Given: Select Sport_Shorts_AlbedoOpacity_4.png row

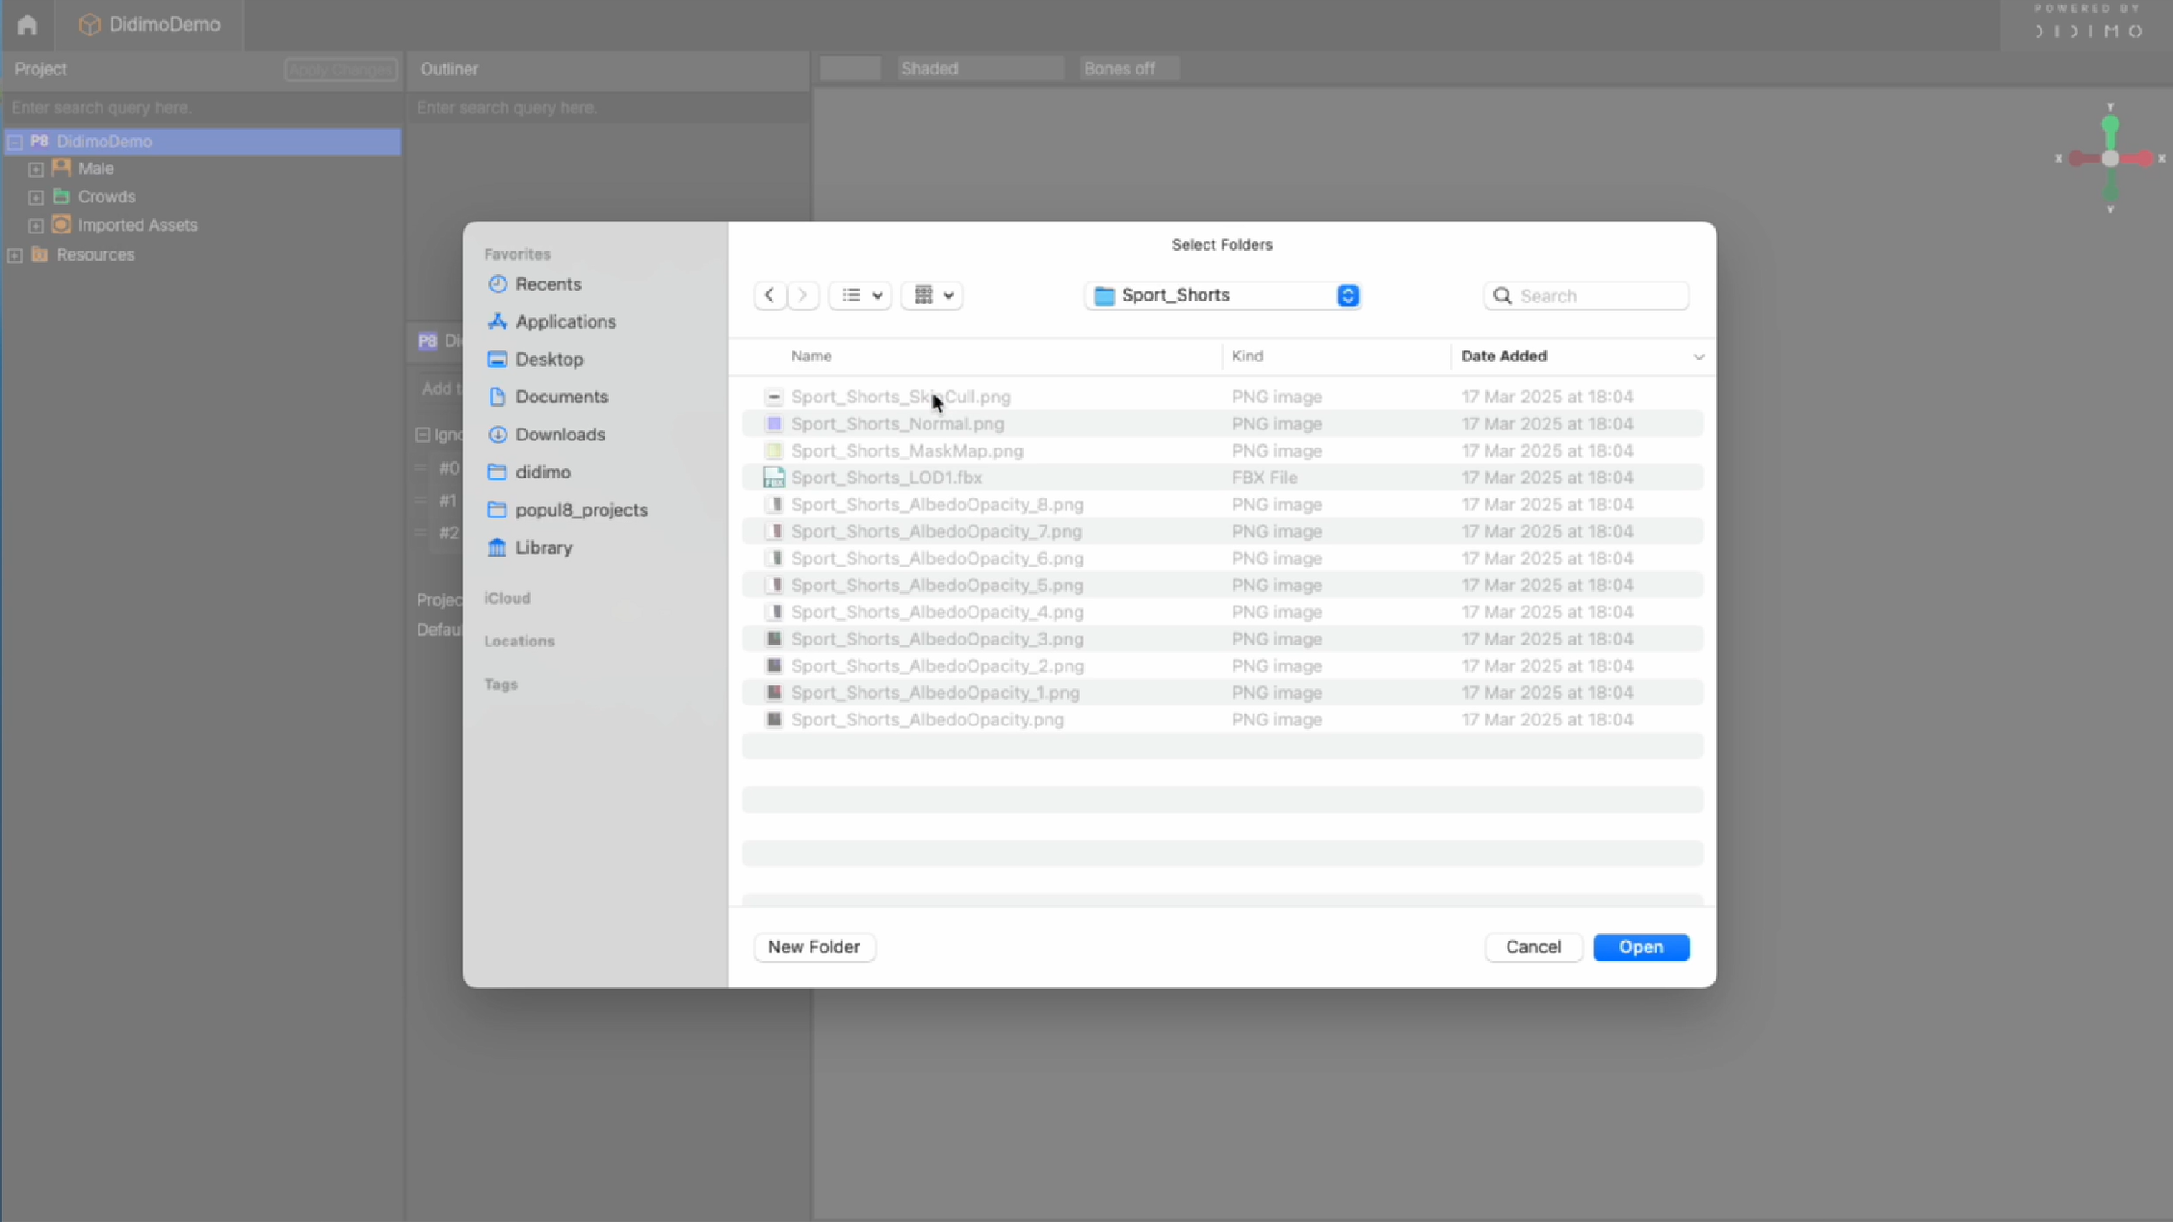Looking at the screenshot, I should 1222,612.
